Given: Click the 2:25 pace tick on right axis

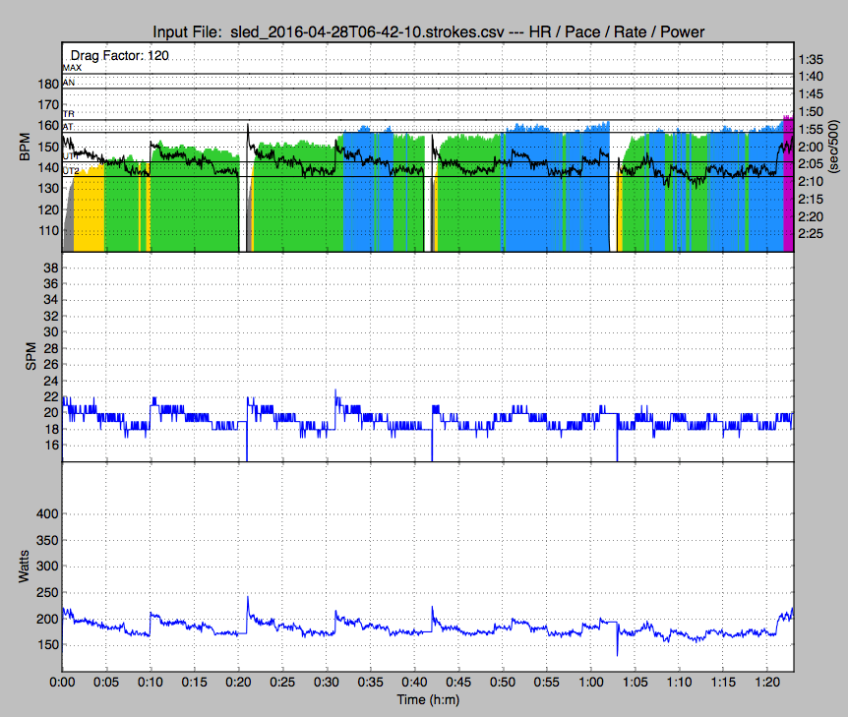Looking at the screenshot, I should click(812, 233).
